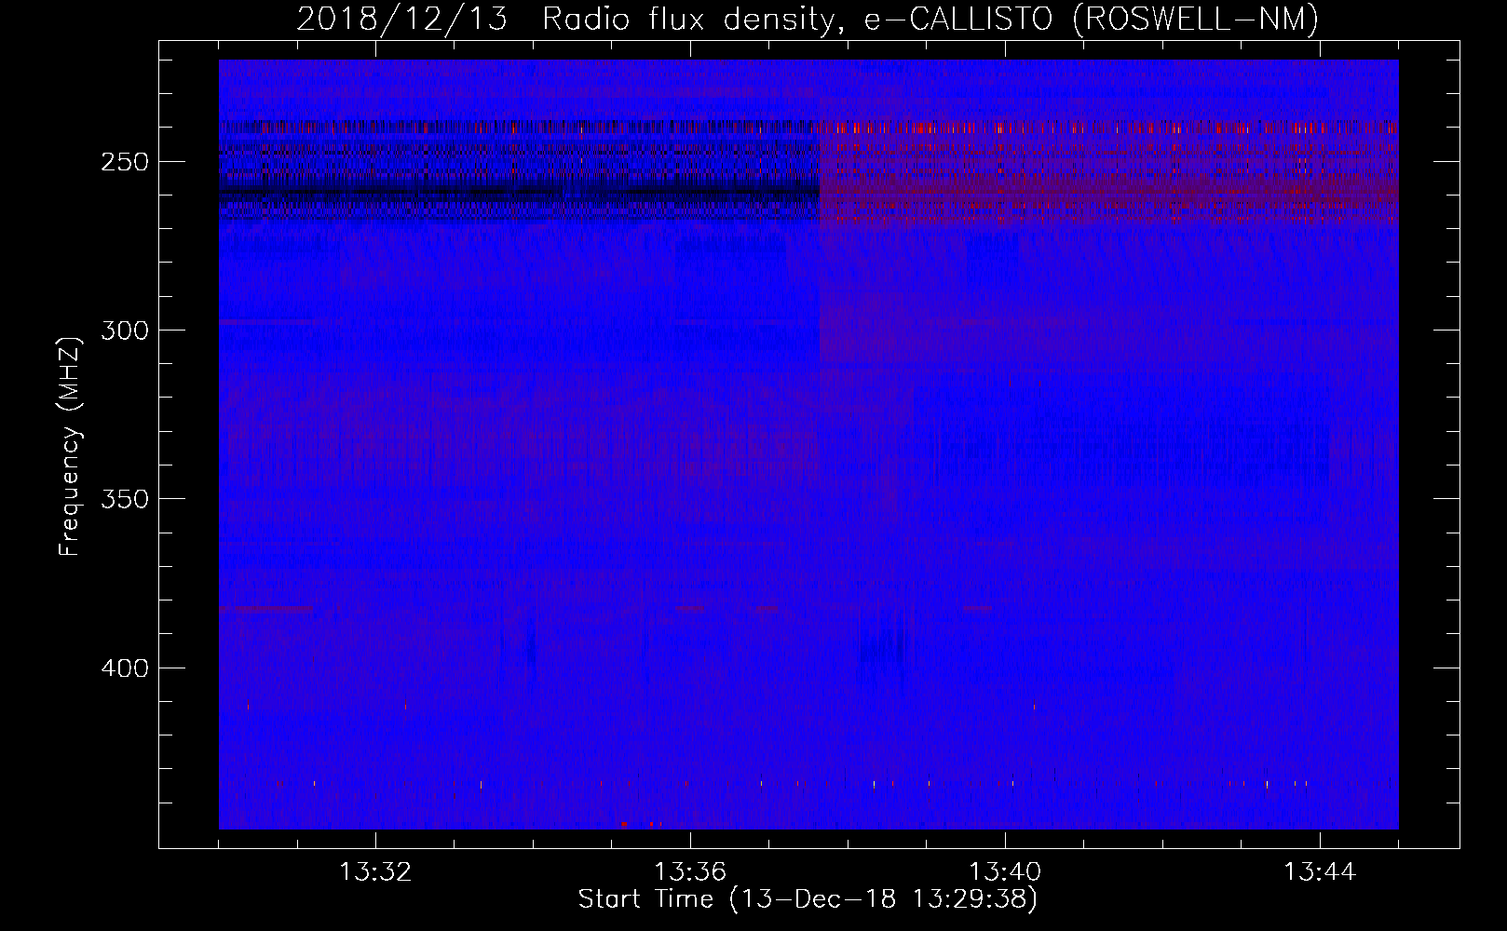
Task: Click the 13:40 time tick label
Action: click(x=1005, y=872)
